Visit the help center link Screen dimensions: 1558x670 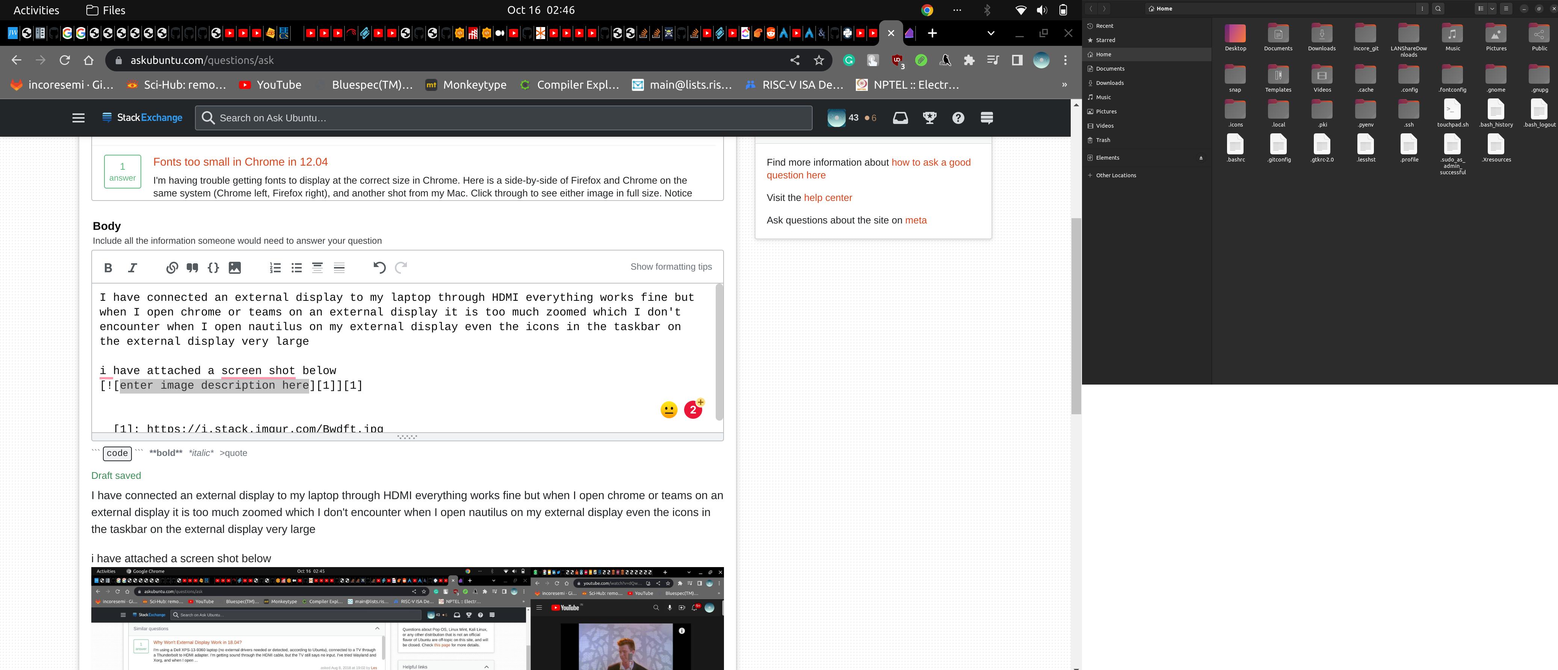[x=827, y=197]
